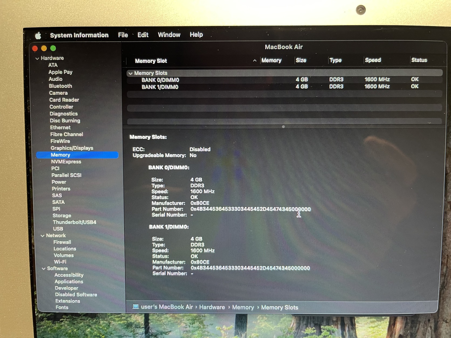451x338 pixels.
Task: Select USB in the sidebar
Action: point(58,229)
